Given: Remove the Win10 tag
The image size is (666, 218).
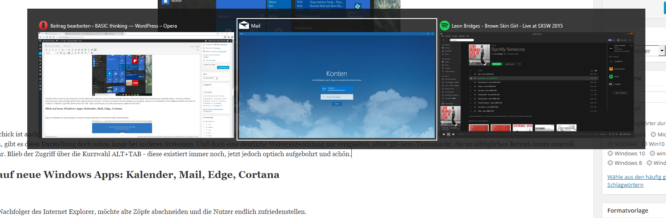Looking at the screenshot, I should click(x=645, y=144).
